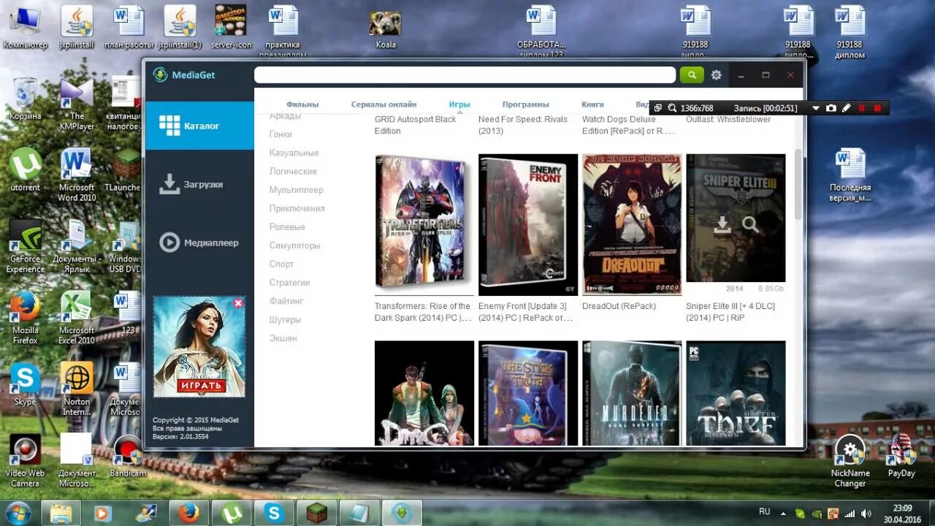The width and height of the screenshot is (935, 526).
Task: Select the Спорт genre
Action: tap(281, 264)
